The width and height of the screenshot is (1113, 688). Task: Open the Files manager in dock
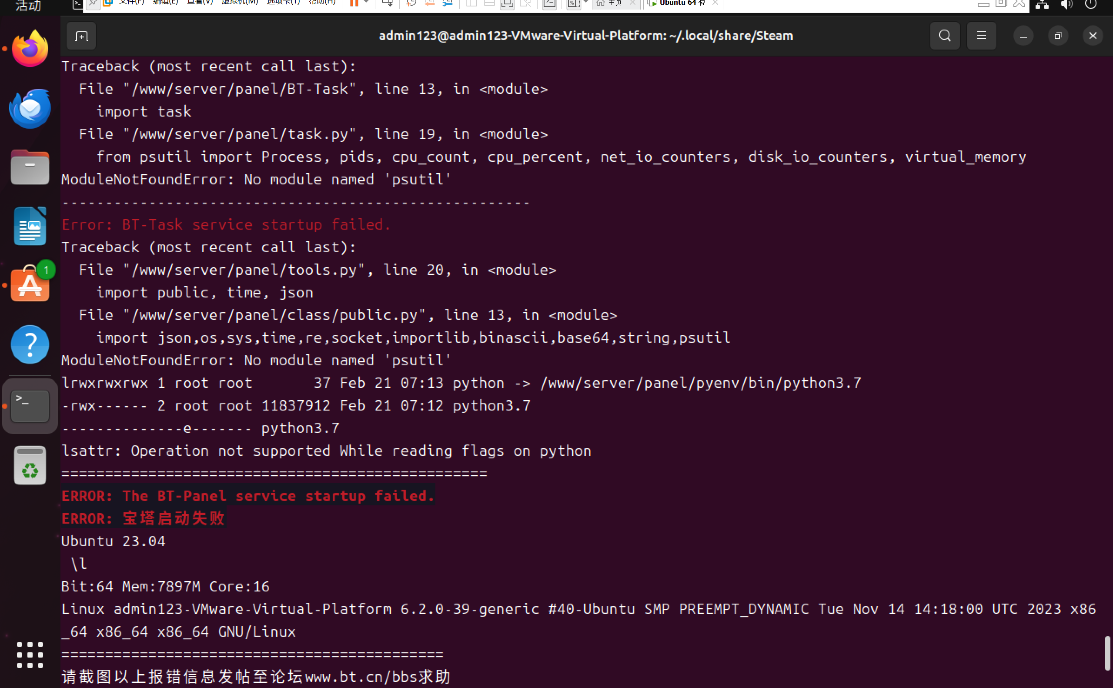point(30,167)
